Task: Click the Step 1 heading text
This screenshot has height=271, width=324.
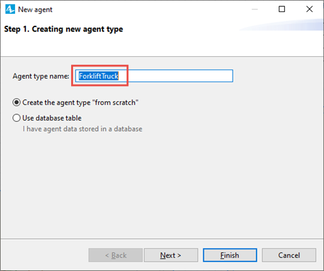Action: click(x=64, y=29)
